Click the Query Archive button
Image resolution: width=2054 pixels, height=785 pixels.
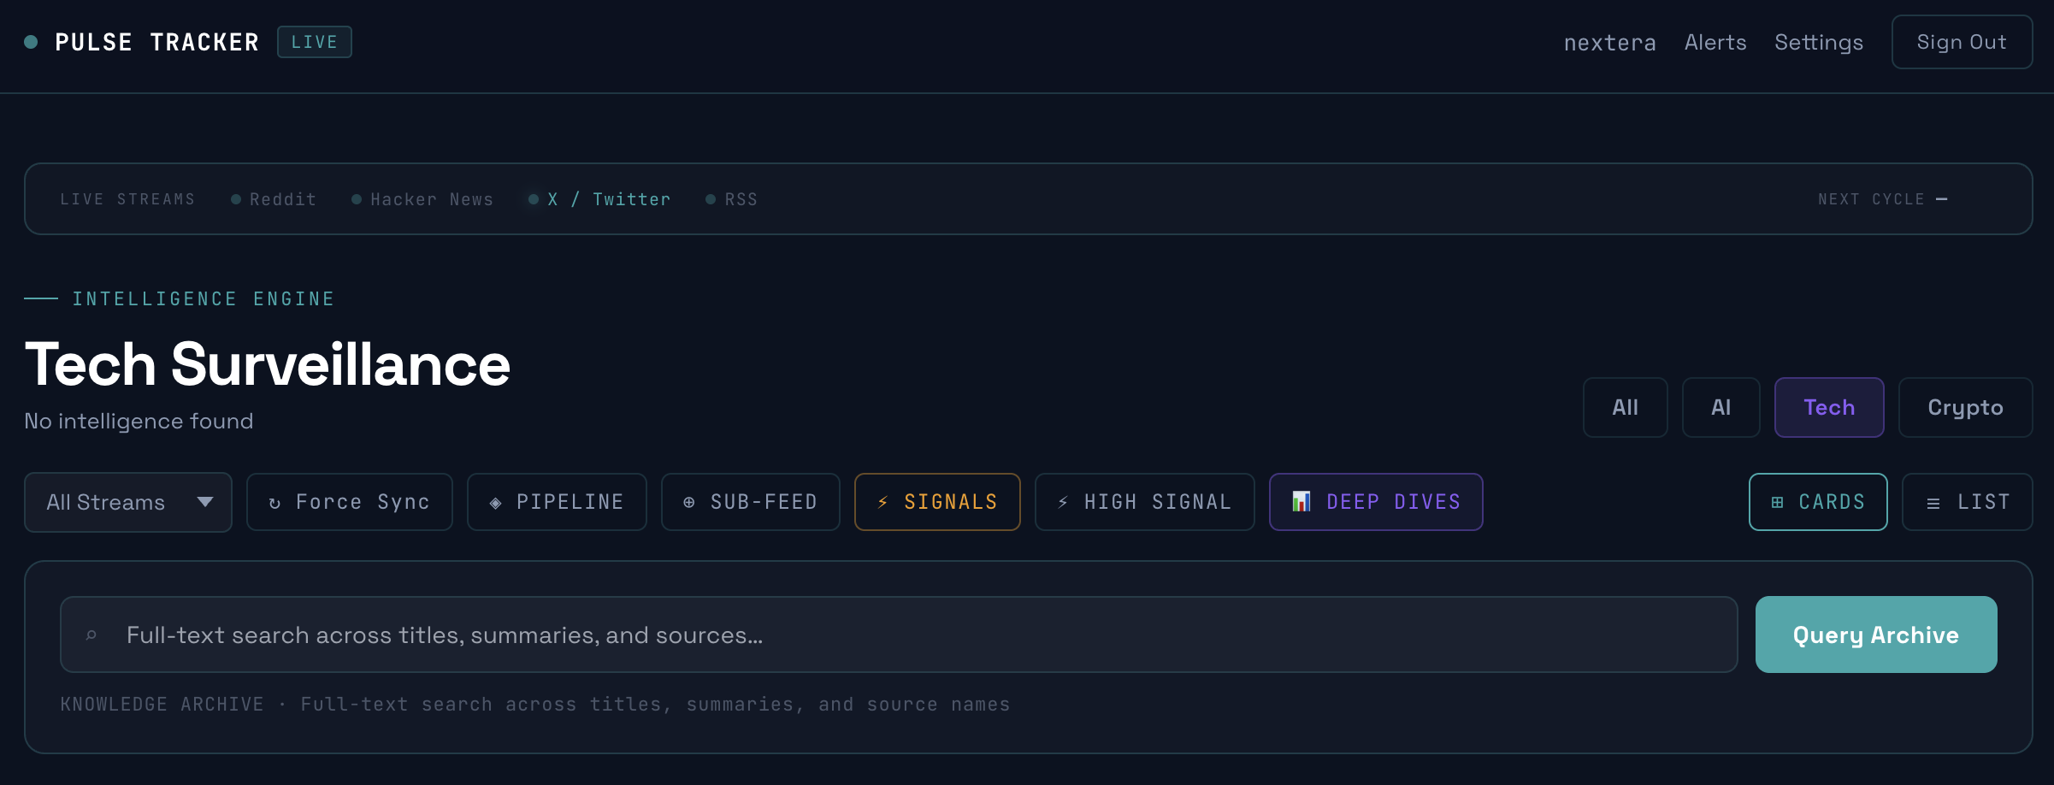point(1876,634)
